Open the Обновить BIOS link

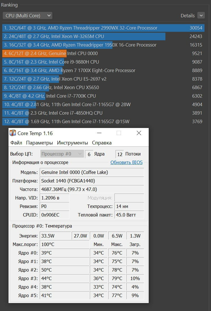[x=126, y=162]
